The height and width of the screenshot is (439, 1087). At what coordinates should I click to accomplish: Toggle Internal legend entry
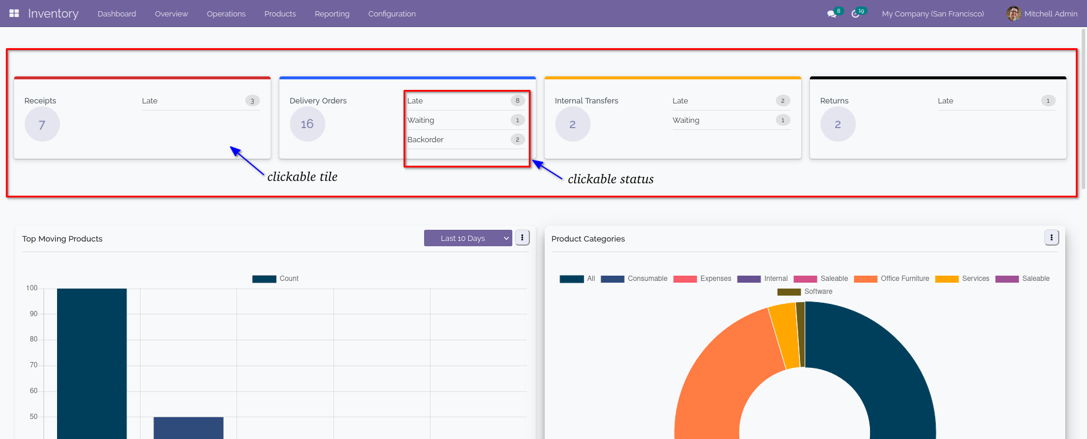click(x=762, y=279)
